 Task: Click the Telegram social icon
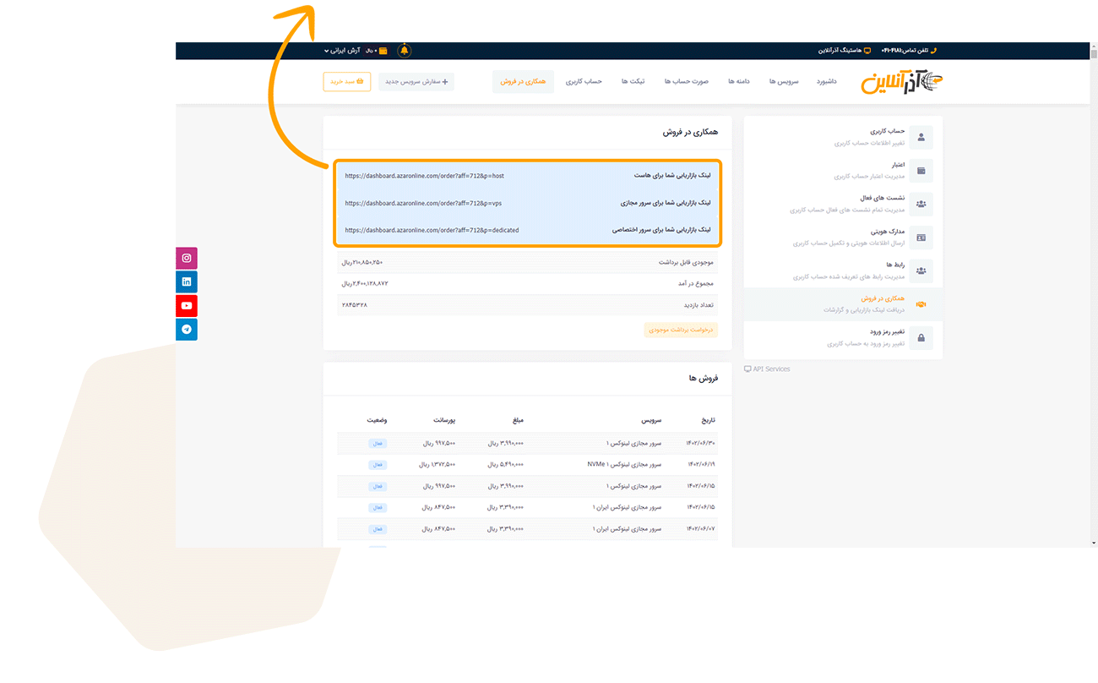click(x=187, y=330)
